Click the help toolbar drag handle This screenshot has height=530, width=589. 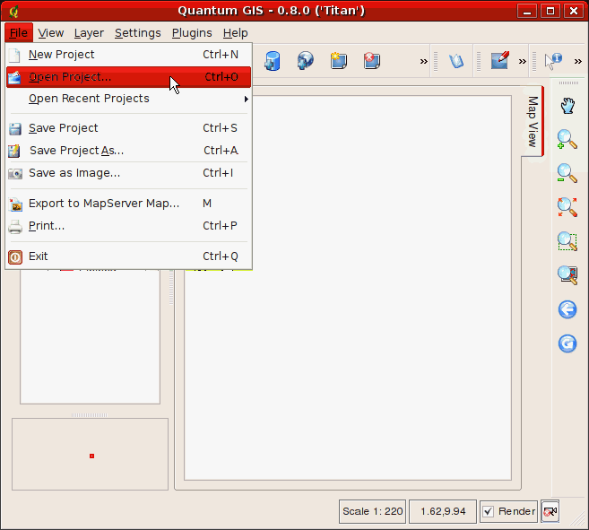tap(436, 61)
